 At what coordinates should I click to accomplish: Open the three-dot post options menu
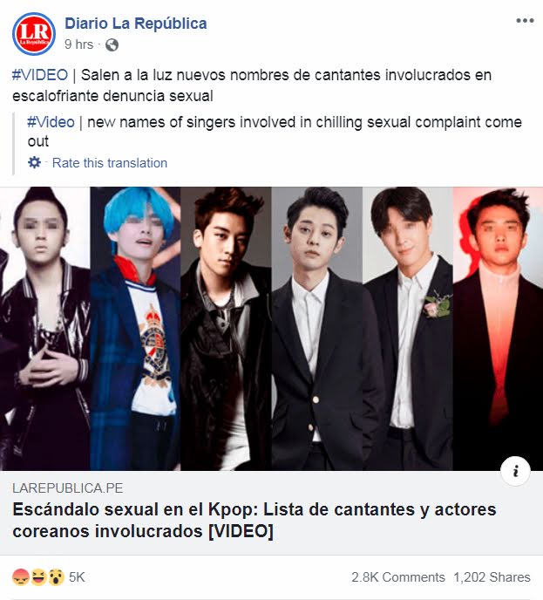(x=525, y=21)
